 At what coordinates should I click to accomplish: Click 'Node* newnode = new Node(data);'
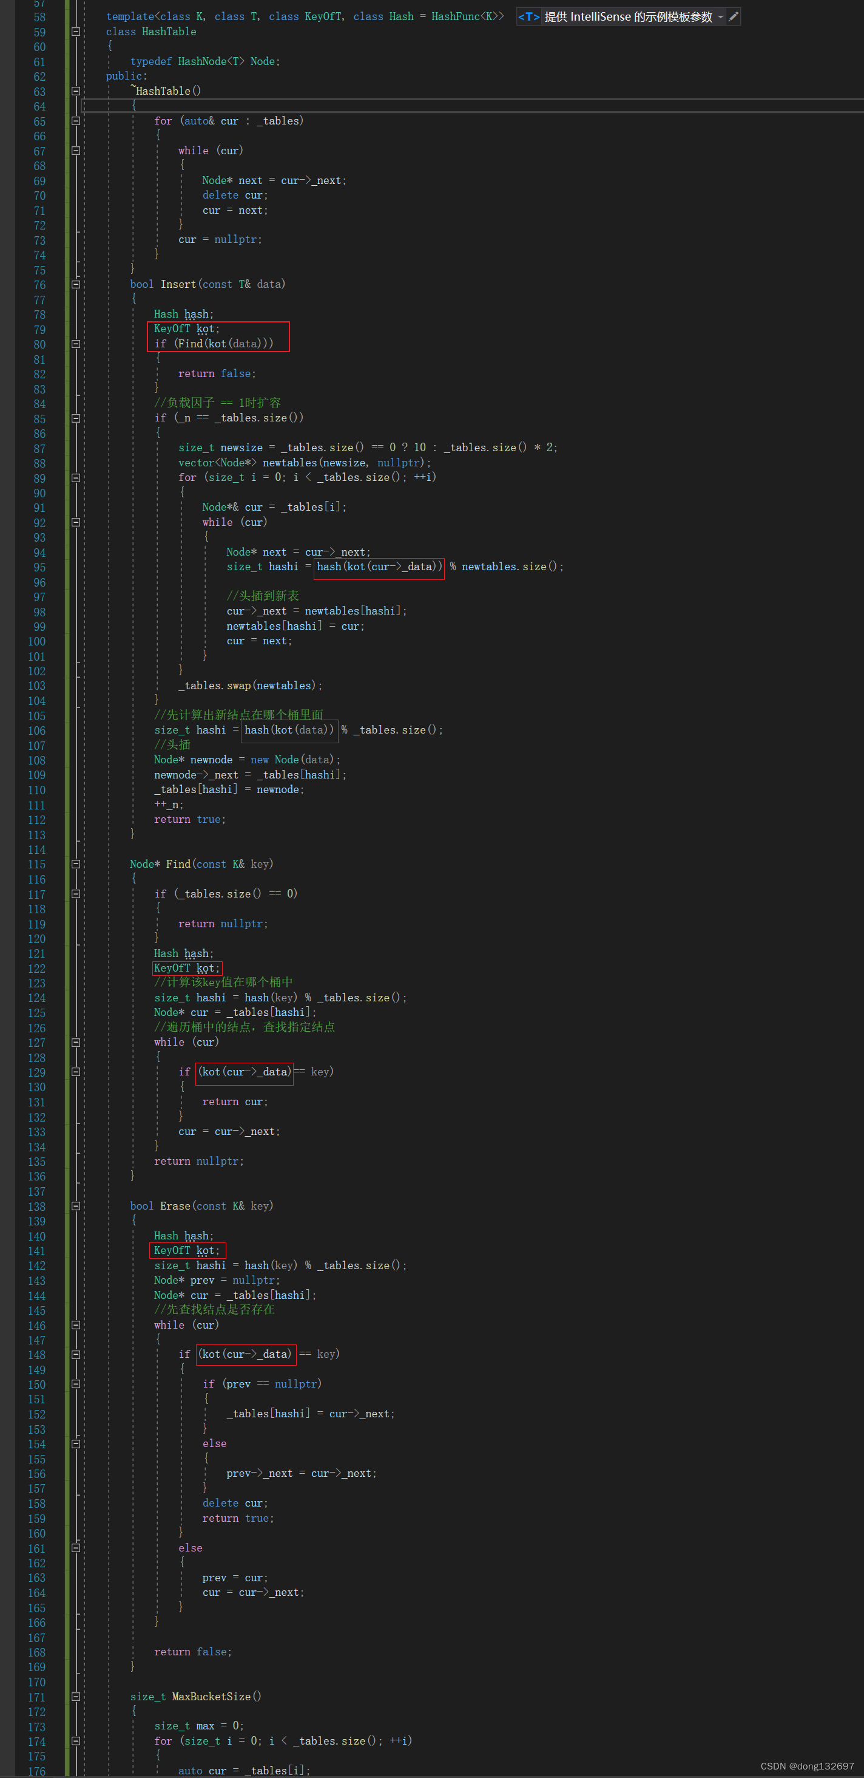pyautogui.click(x=248, y=760)
